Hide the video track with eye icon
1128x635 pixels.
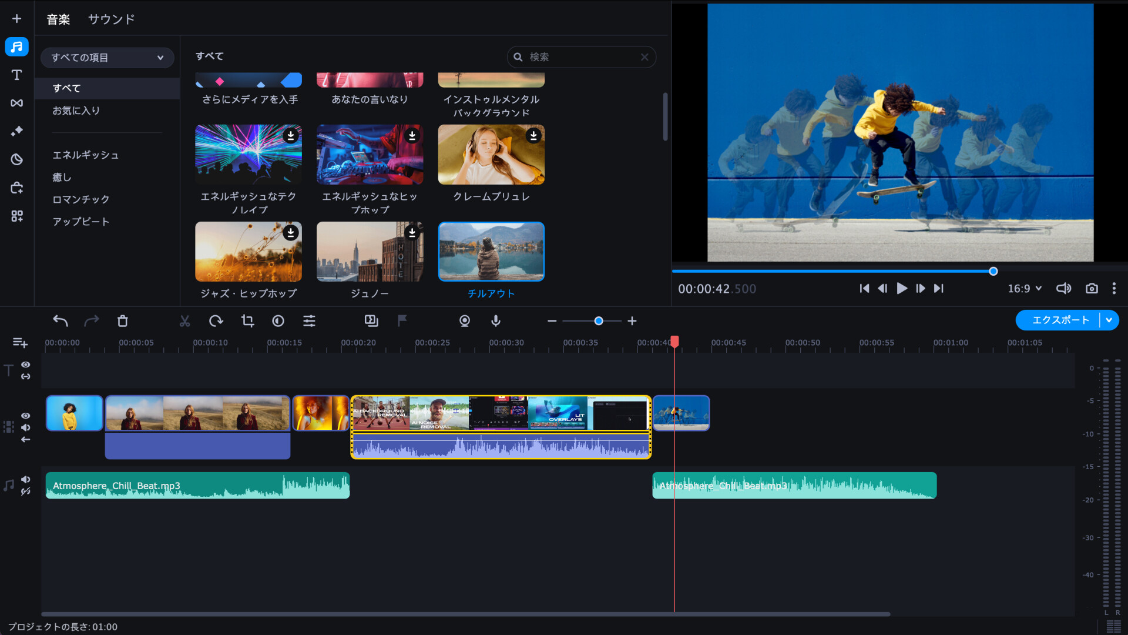(x=26, y=416)
